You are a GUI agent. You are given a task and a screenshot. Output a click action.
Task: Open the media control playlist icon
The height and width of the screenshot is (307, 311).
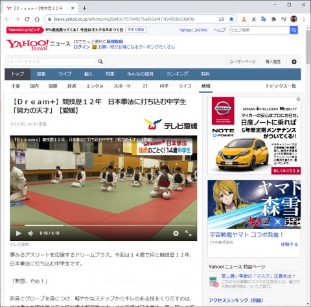coord(284,19)
